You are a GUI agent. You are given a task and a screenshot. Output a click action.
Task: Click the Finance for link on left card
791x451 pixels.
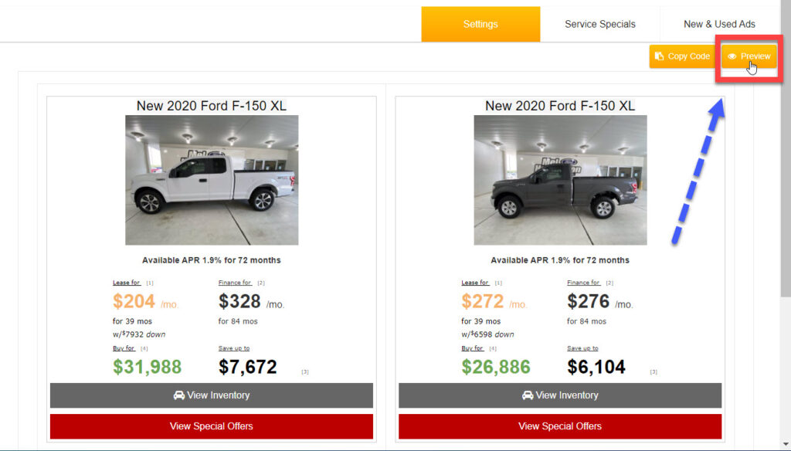click(x=235, y=283)
